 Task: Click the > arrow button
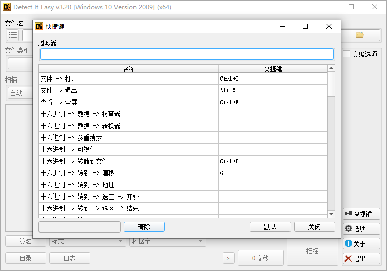click(x=228, y=258)
